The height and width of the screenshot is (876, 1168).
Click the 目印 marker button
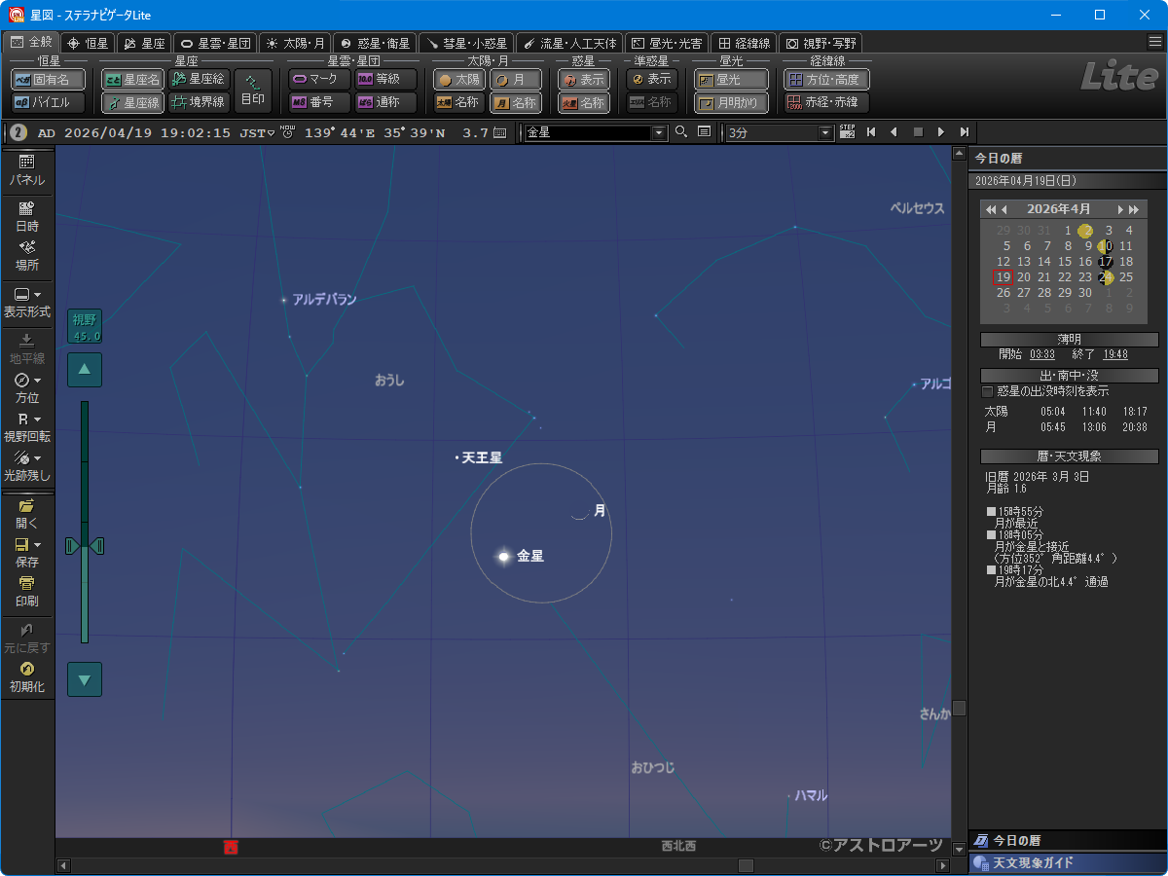point(253,91)
